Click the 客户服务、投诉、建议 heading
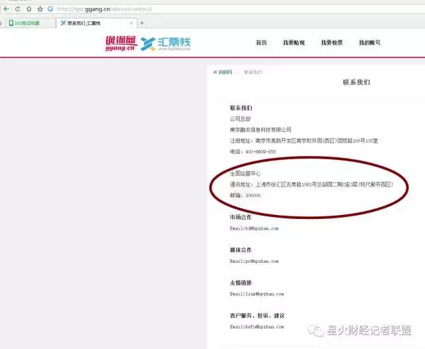This screenshot has width=425, height=349. (257, 315)
